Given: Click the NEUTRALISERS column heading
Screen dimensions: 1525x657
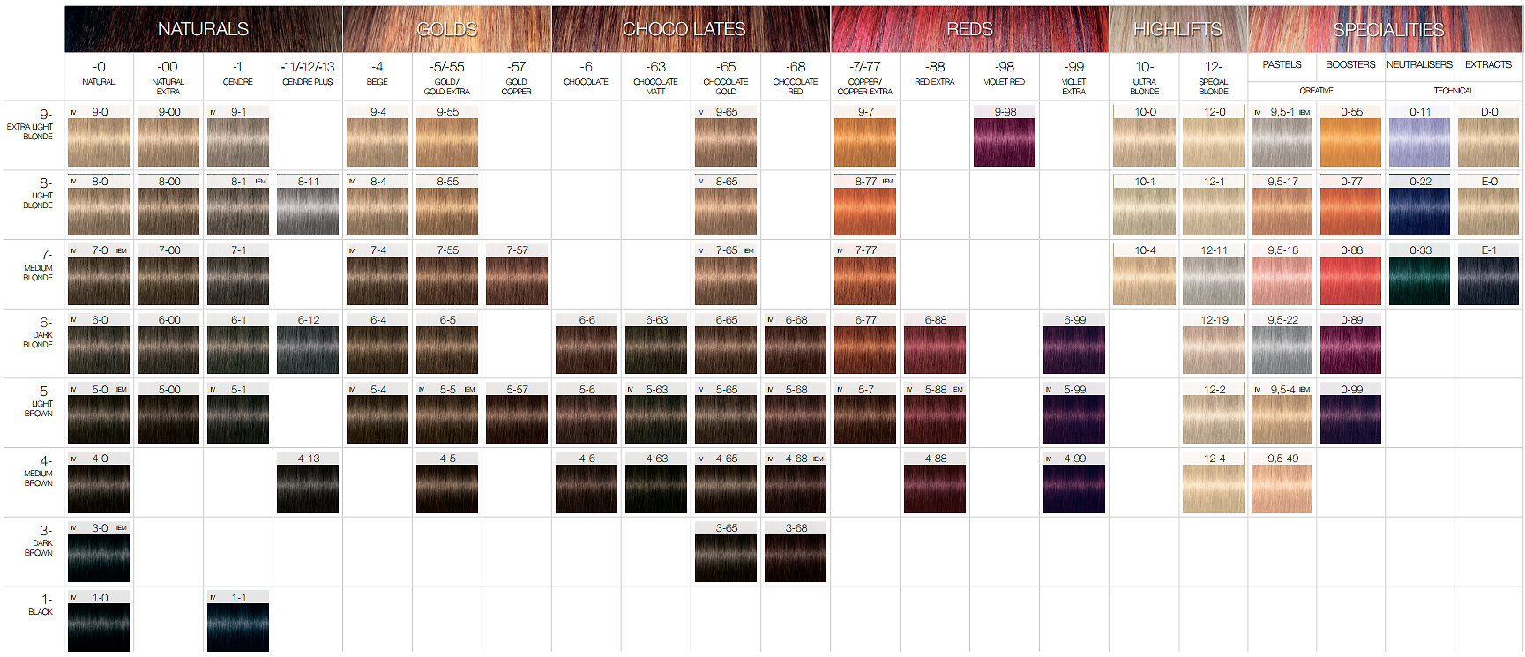Looking at the screenshot, I should coord(1419,64).
